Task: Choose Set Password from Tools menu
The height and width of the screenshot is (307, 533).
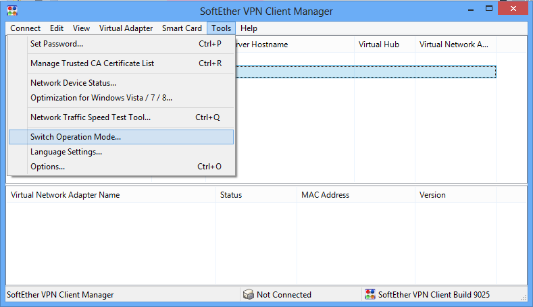Action: tap(57, 44)
